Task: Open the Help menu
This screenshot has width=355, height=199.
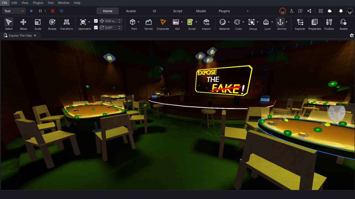Action: coord(77,3)
